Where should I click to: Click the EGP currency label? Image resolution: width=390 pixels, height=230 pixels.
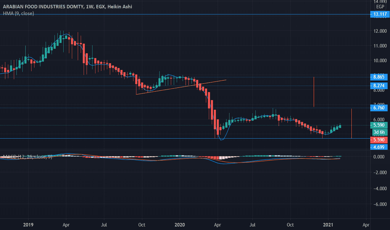pos(380,7)
